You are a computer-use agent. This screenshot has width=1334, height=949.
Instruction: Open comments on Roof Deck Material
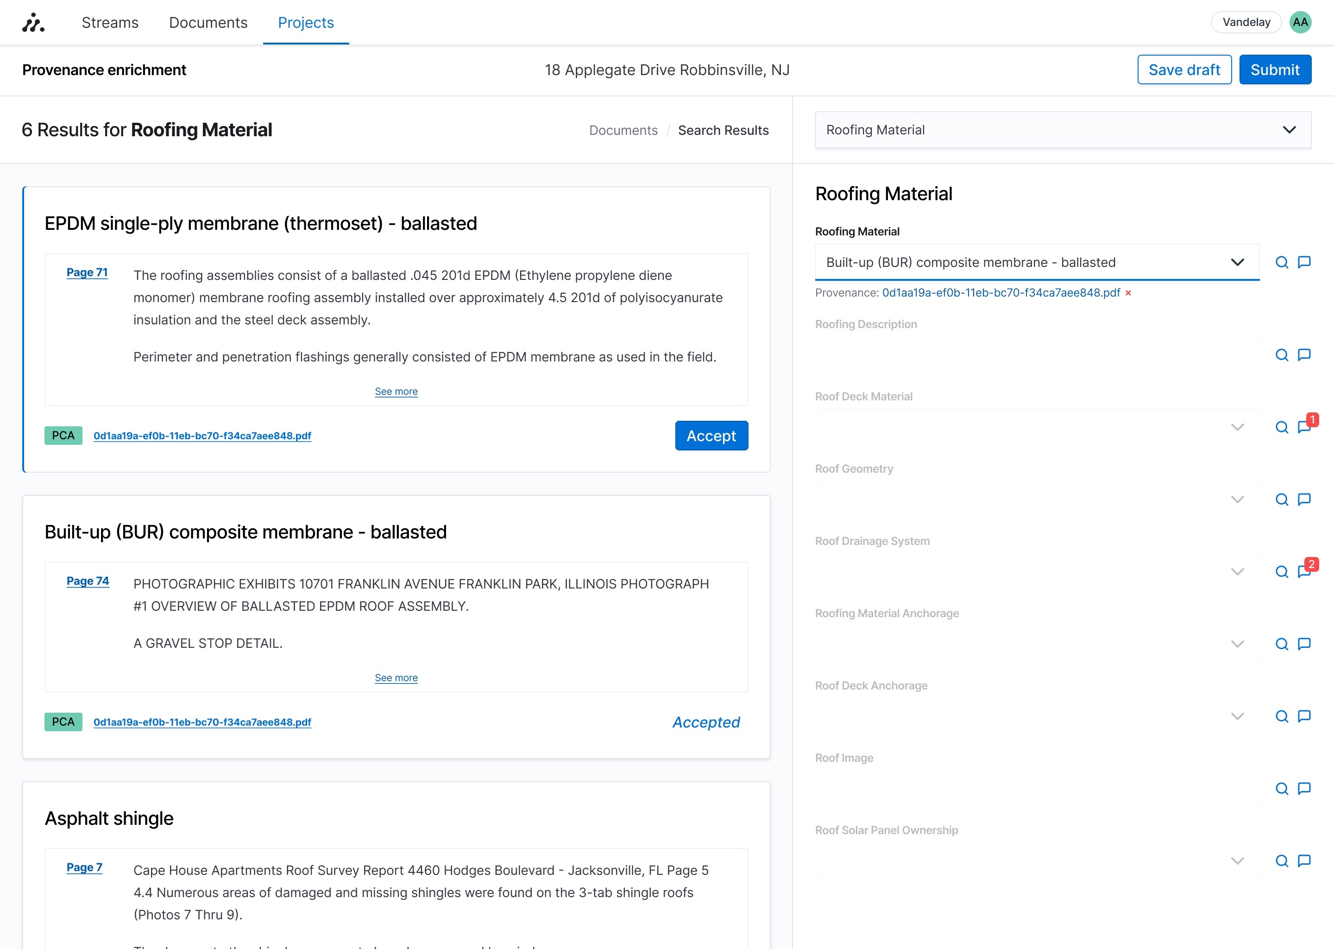tap(1304, 427)
